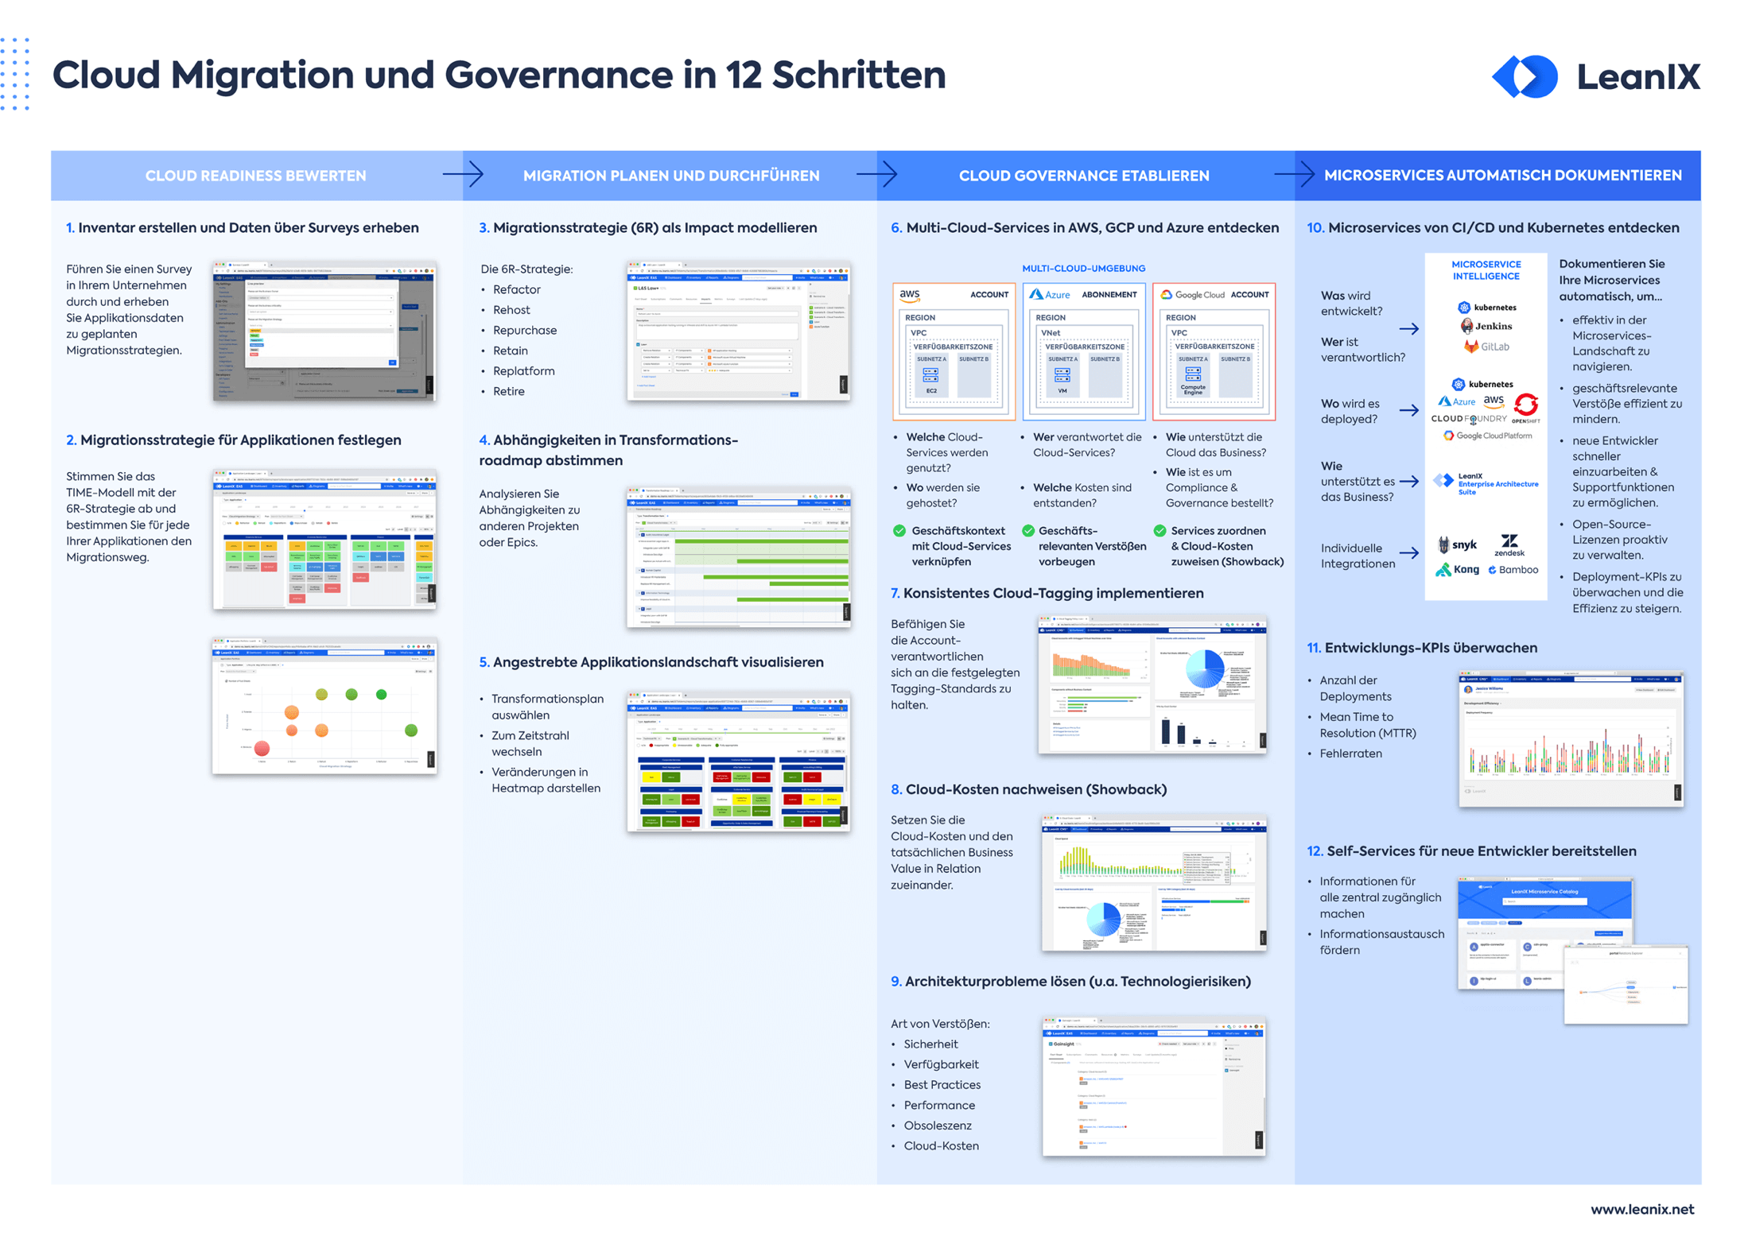Click heading 7. Konsistentes Cloud-Tagging implementieren
1748x1240 pixels.
point(1047,593)
